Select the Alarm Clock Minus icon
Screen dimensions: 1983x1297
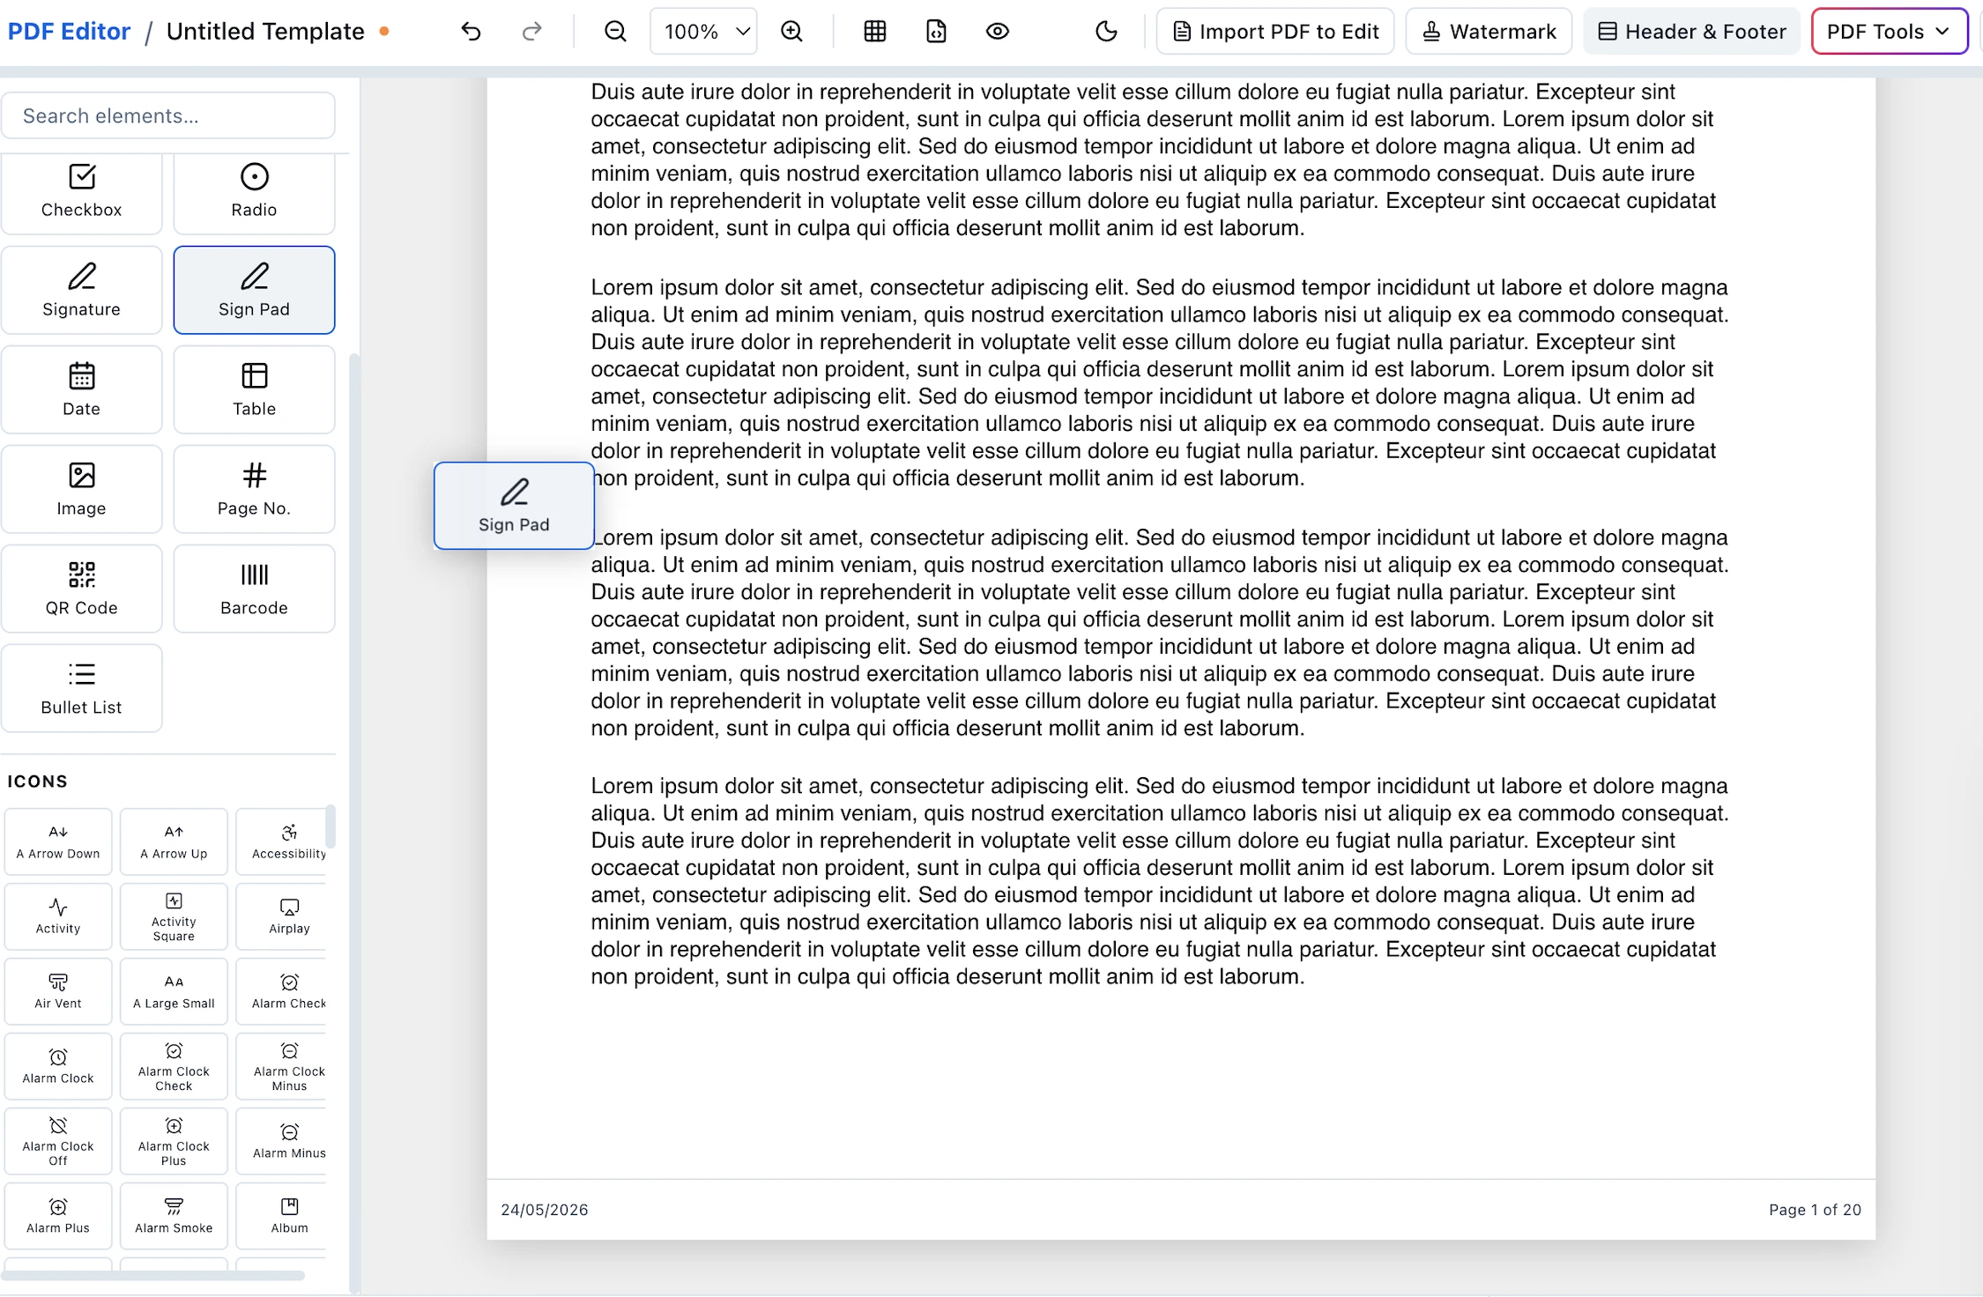281,1066
